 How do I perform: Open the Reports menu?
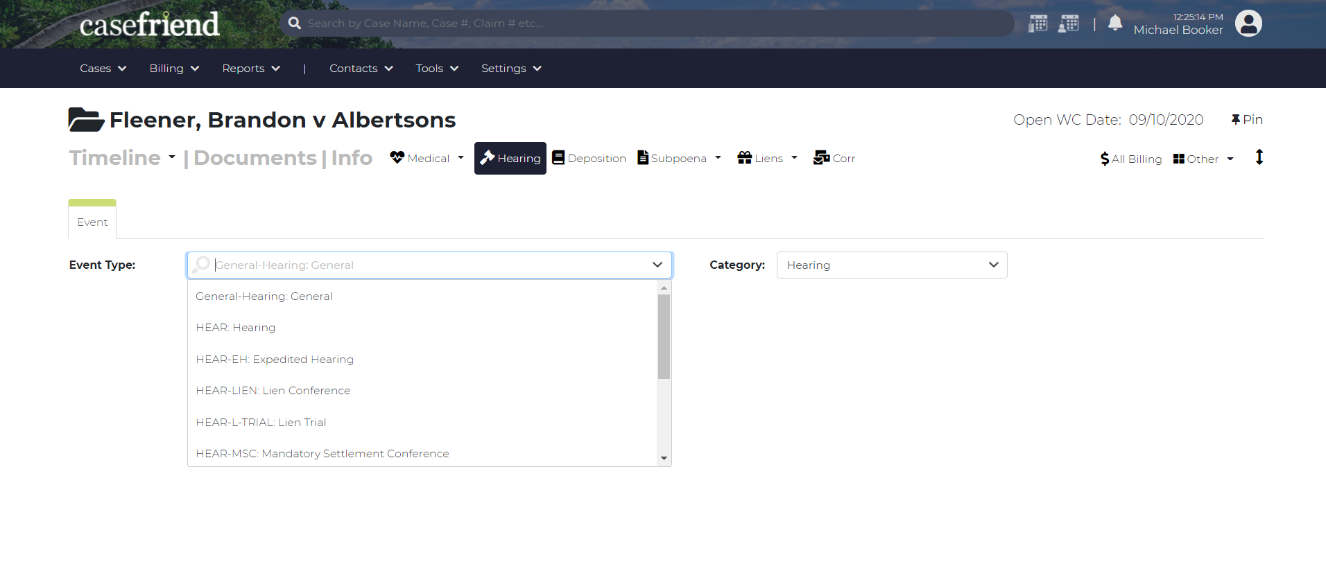[x=251, y=68]
